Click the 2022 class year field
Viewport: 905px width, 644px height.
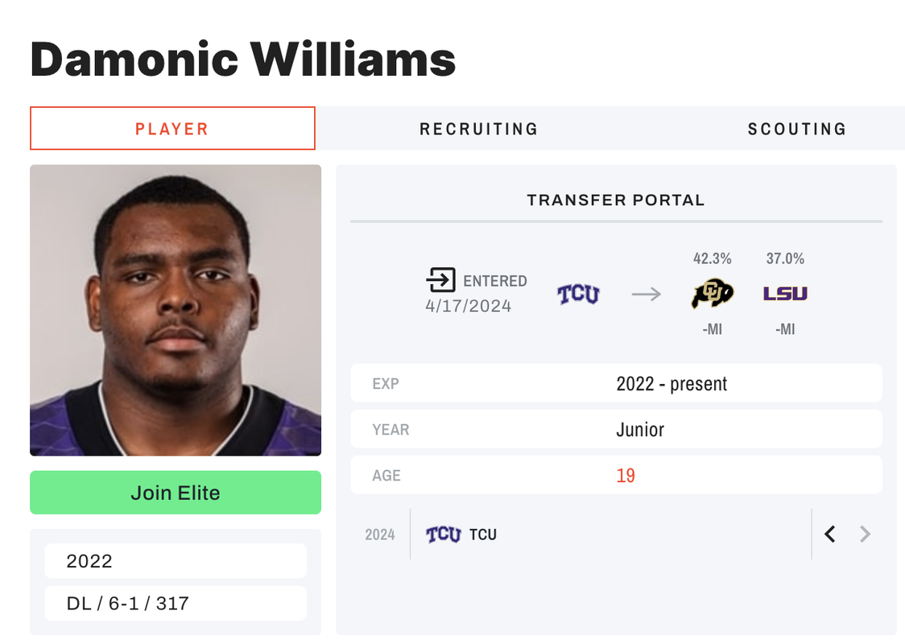176,561
